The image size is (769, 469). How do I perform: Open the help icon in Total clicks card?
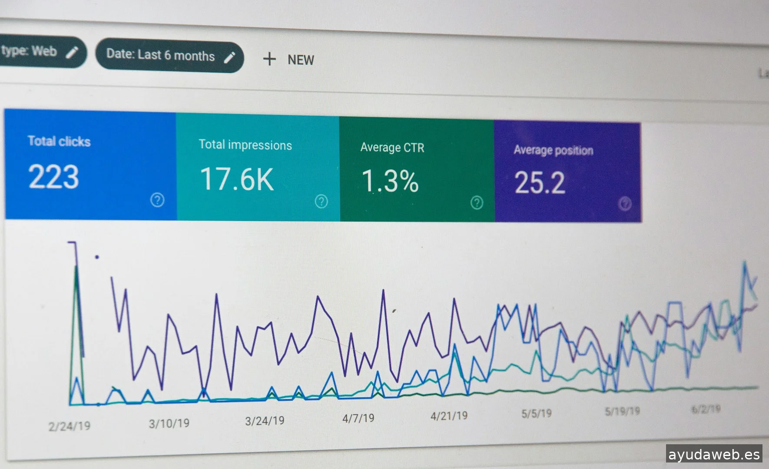pos(157,200)
